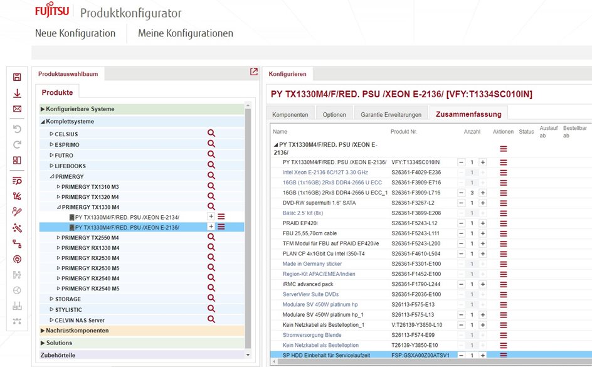Collapse the PY TX1330M4 summary root row
This screenshot has width=592, height=367.
click(x=276, y=145)
